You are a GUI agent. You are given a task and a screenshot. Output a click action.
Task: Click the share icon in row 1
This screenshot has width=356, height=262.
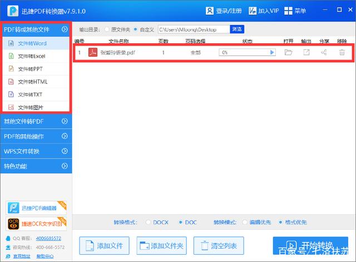[x=324, y=52]
